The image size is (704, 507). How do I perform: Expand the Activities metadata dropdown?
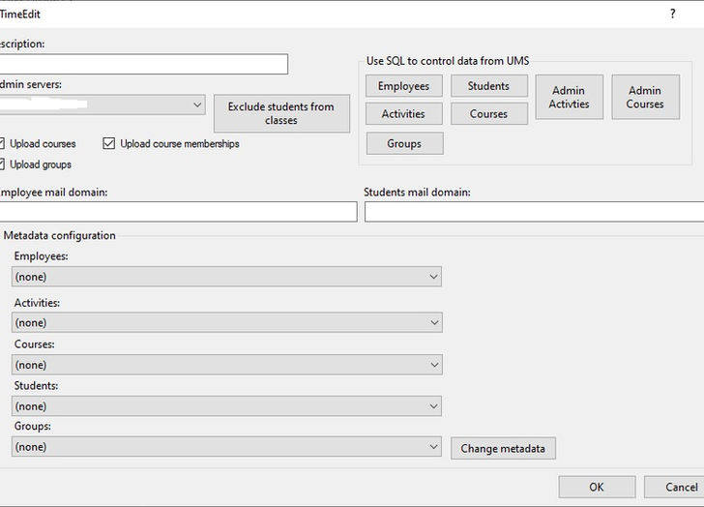coord(226,322)
